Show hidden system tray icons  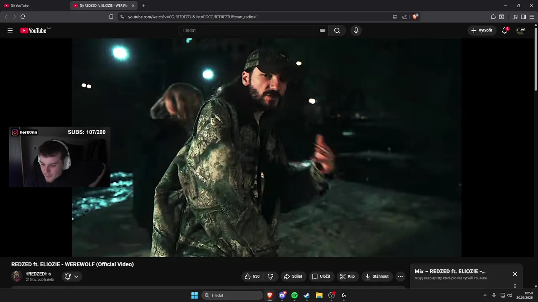485,295
